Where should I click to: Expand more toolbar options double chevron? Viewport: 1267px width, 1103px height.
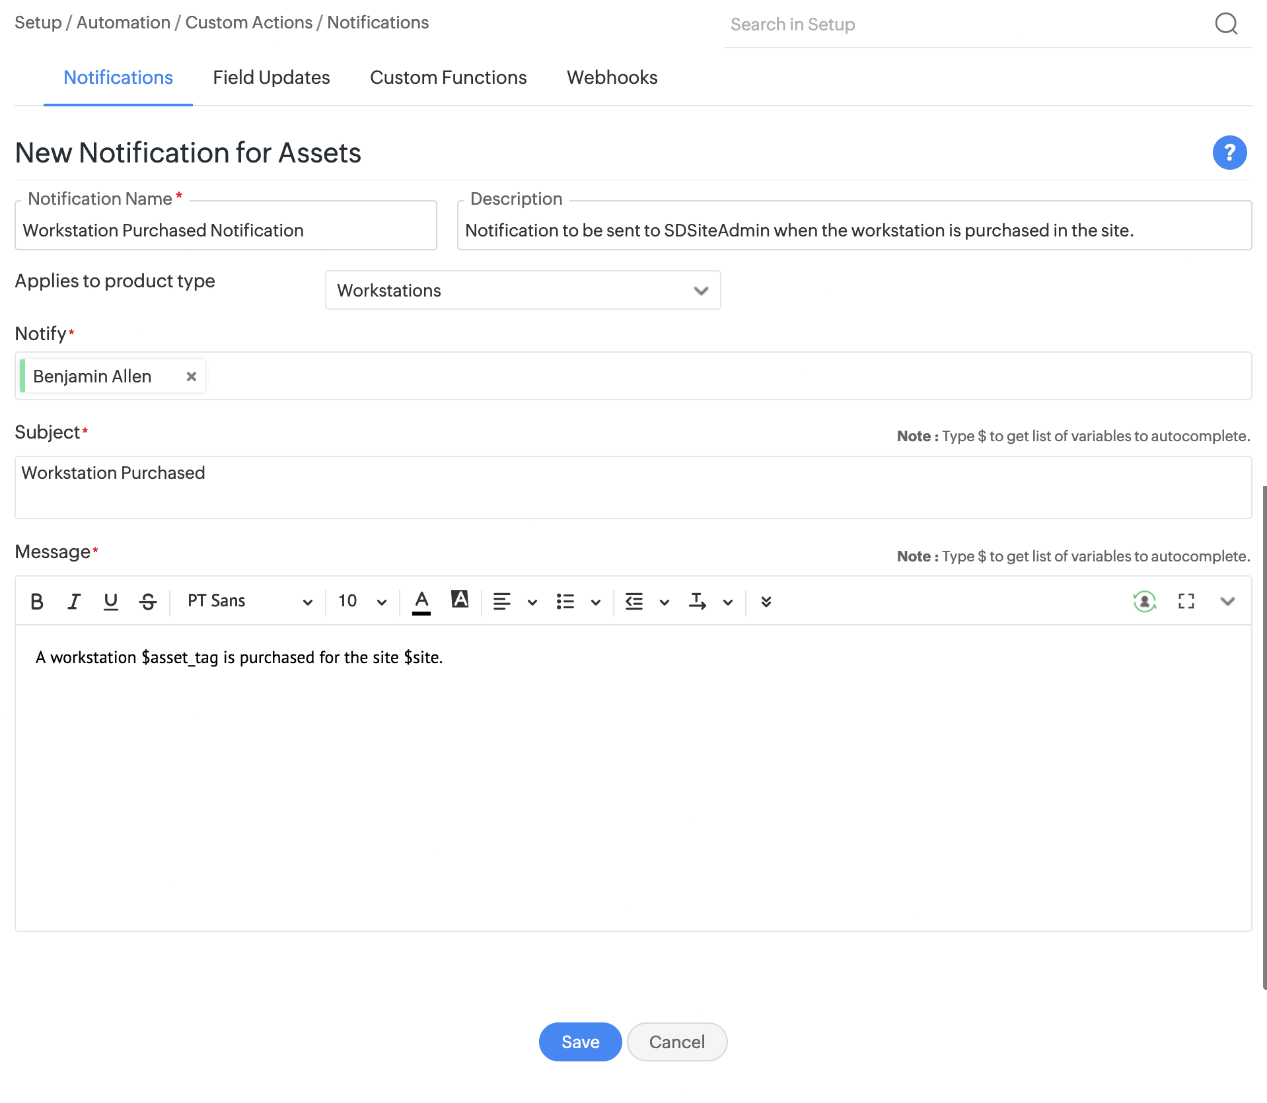(766, 601)
